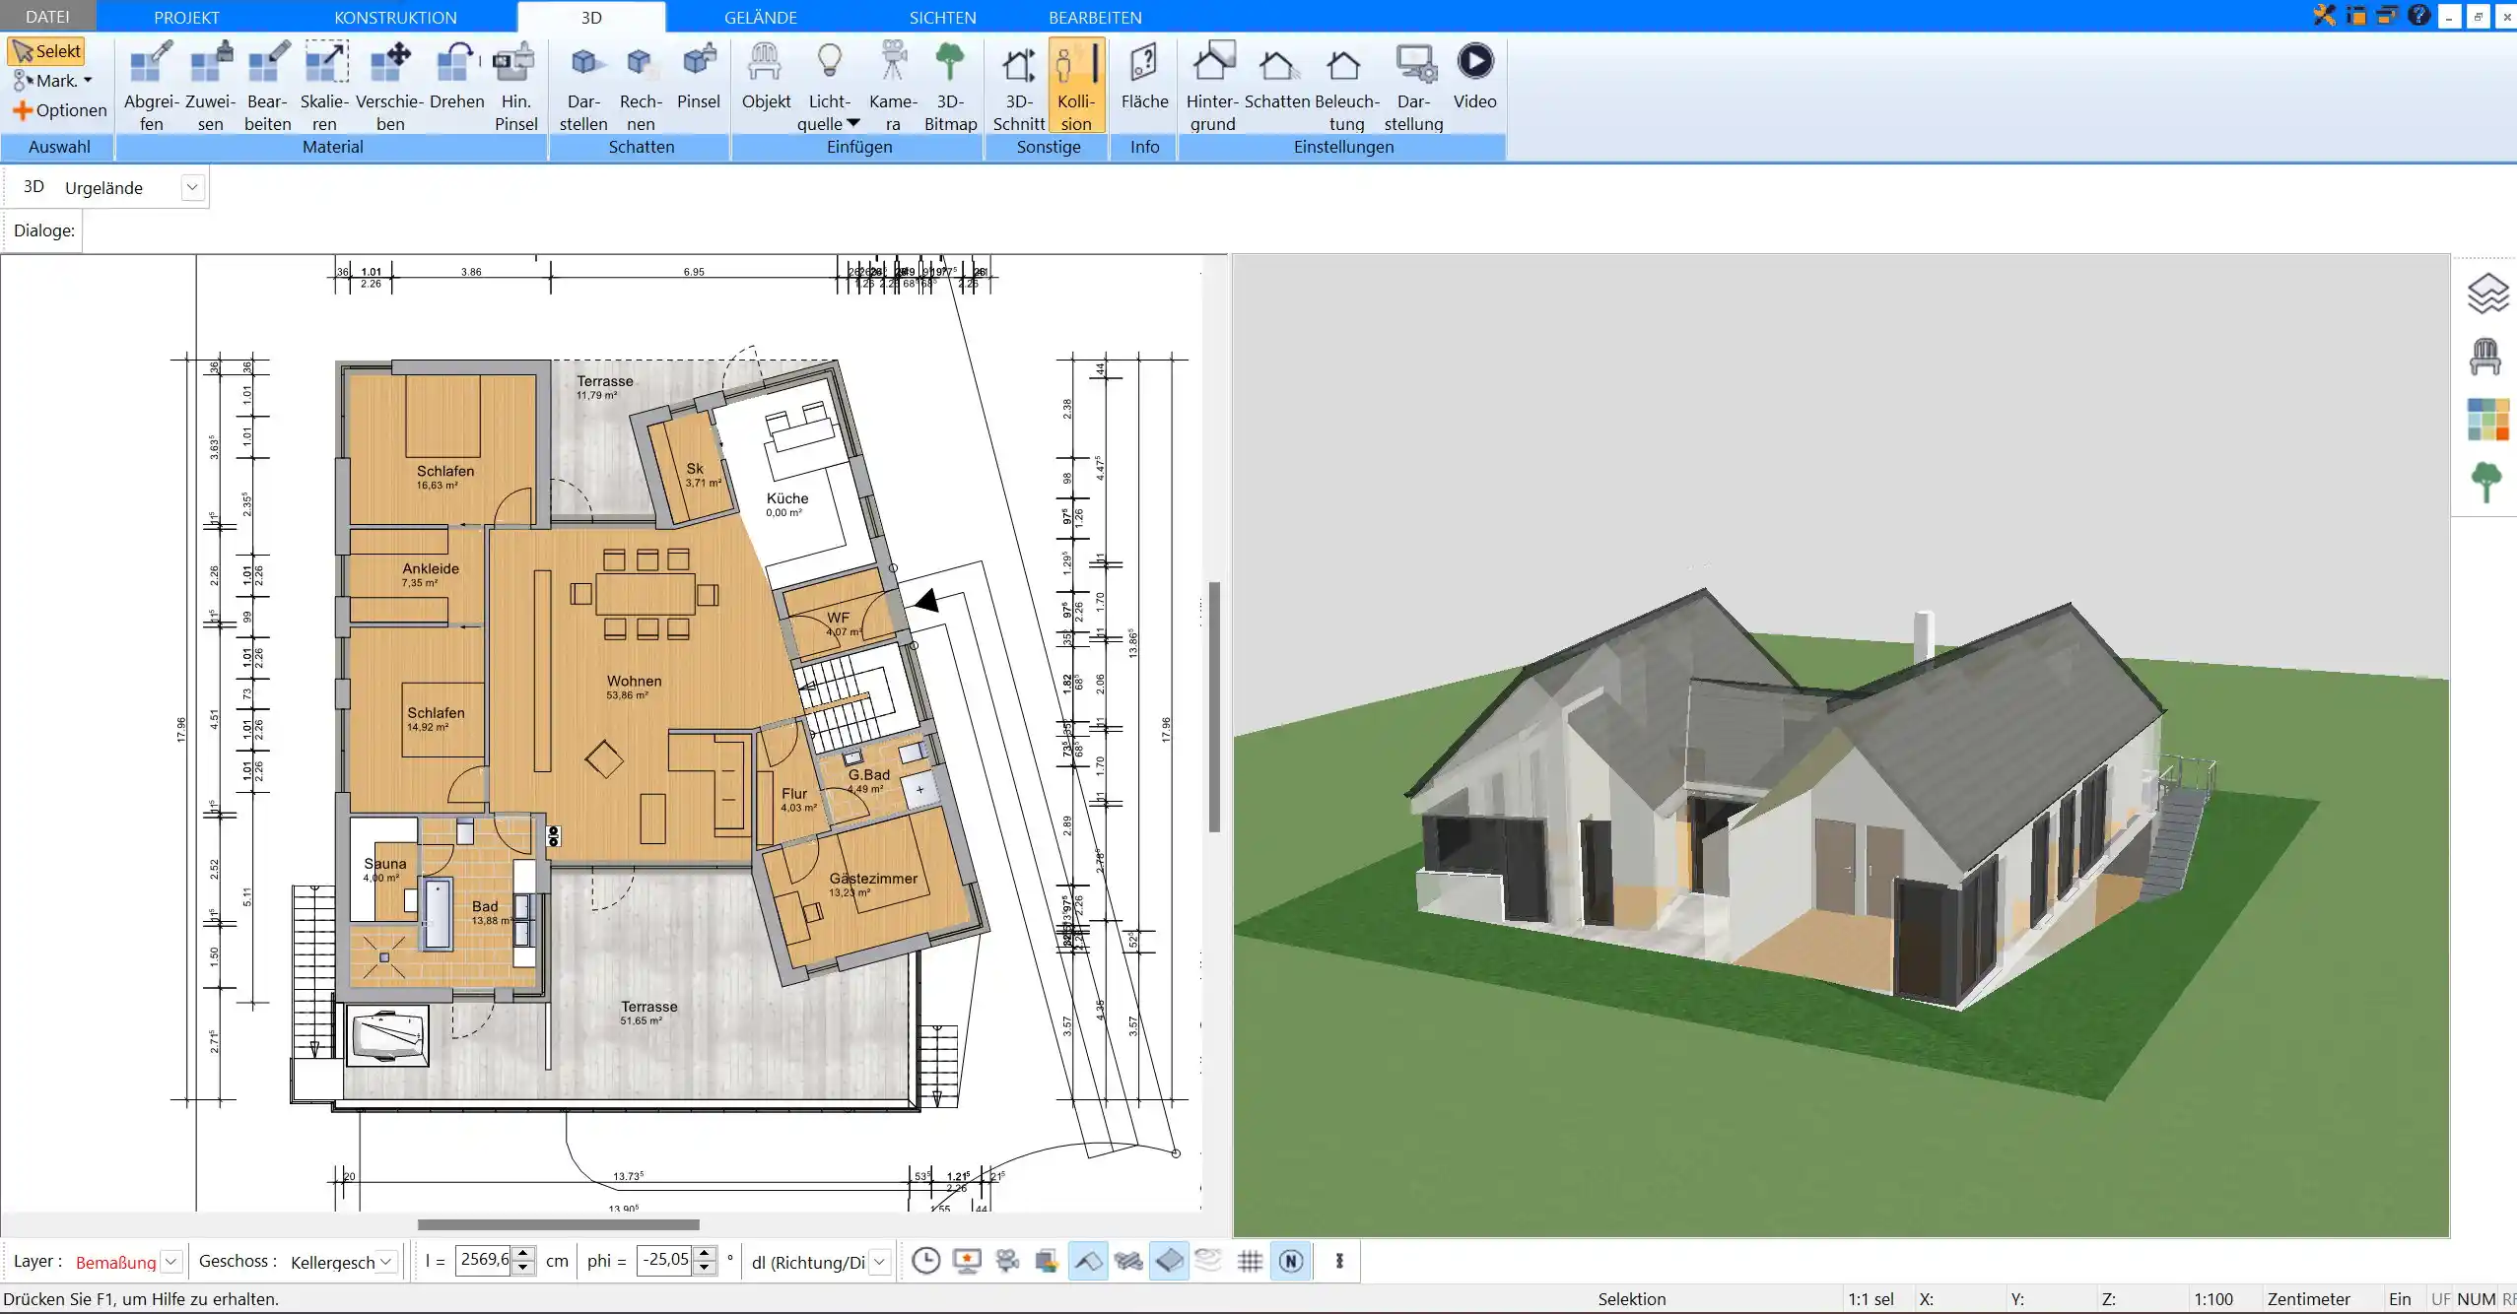Click the Zuweisen material tool

tap(210, 87)
